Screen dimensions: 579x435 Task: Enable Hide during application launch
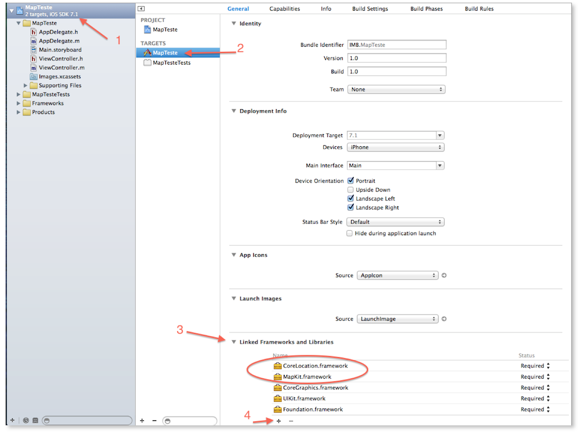(350, 233)
